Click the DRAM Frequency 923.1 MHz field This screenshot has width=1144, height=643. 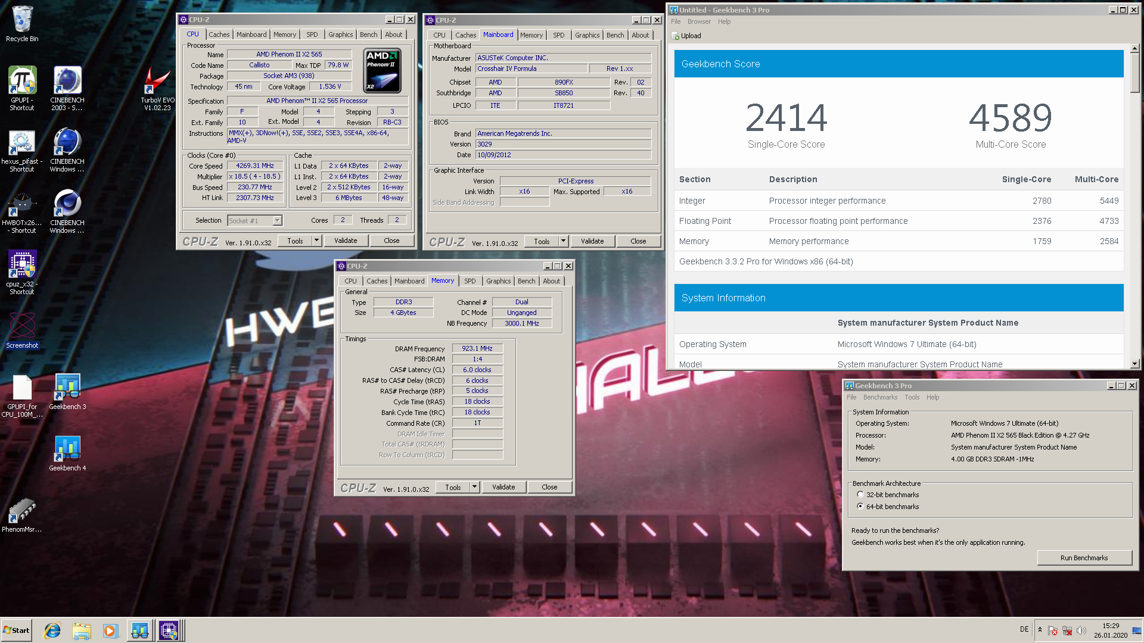(477, 348)
